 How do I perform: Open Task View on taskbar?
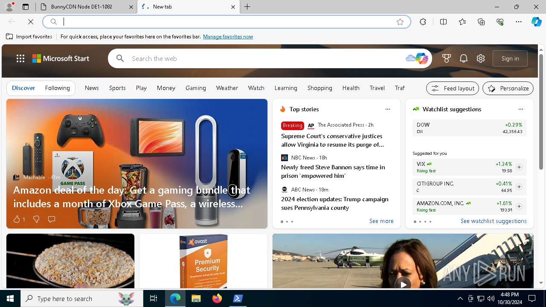click(x=154, y=298)
